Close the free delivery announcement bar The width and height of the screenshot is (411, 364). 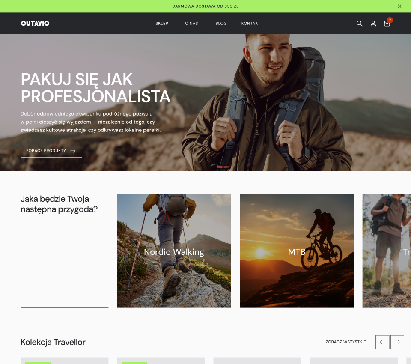pos(399,6)
